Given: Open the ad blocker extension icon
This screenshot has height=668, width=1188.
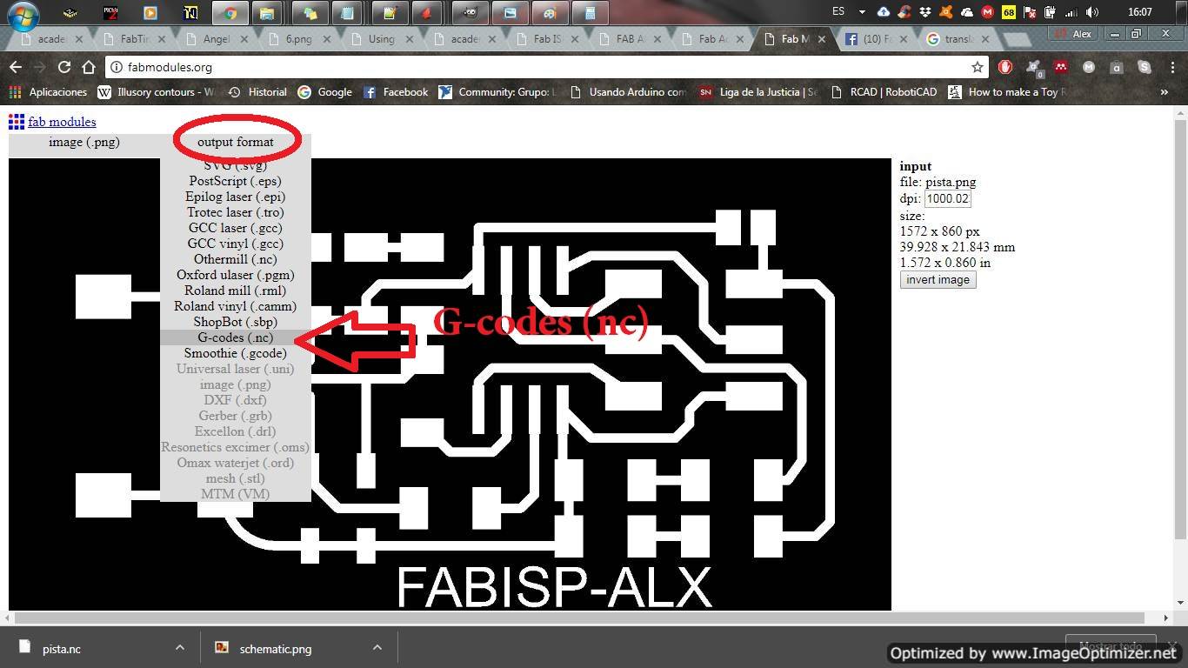Looking at the screenshot, I should (x=1005, y=67).
